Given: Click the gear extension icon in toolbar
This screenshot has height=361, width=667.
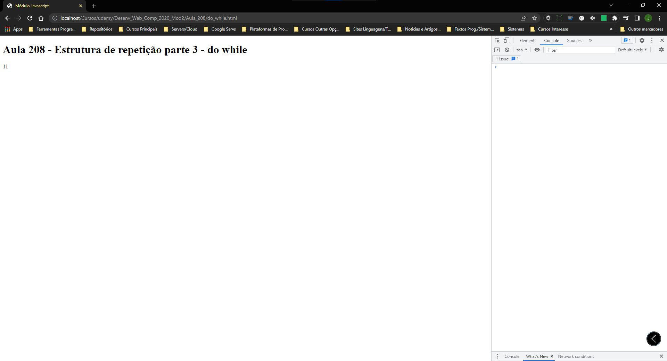Looking at the screenshot, I should 548,18.
